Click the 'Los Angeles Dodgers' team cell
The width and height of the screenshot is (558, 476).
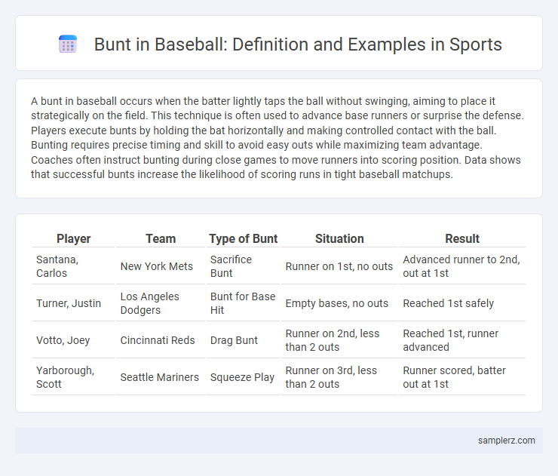point(161,303)
